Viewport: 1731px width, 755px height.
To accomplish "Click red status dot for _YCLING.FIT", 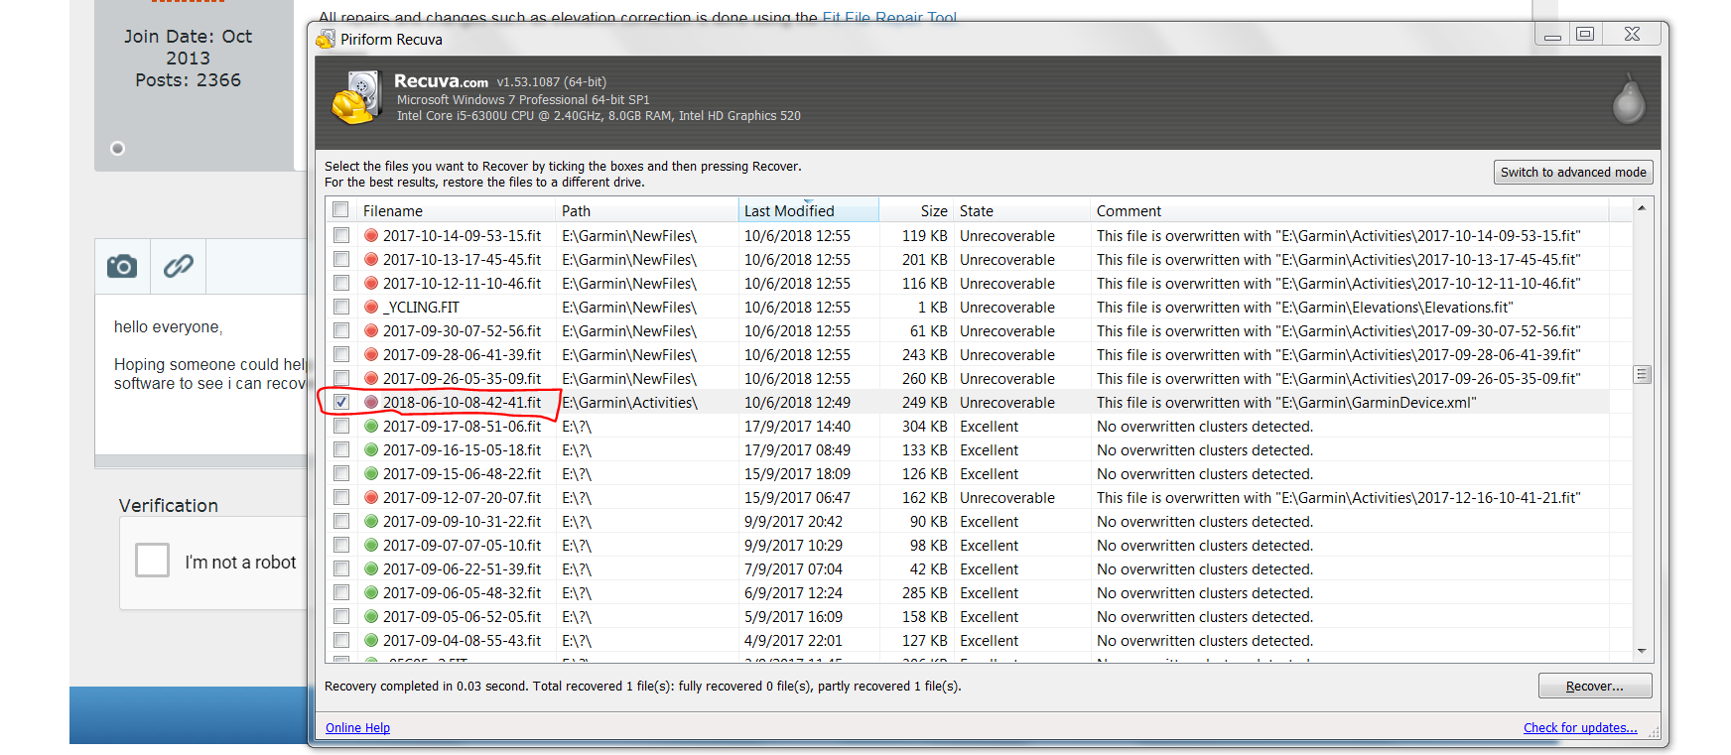I will 371,308.
